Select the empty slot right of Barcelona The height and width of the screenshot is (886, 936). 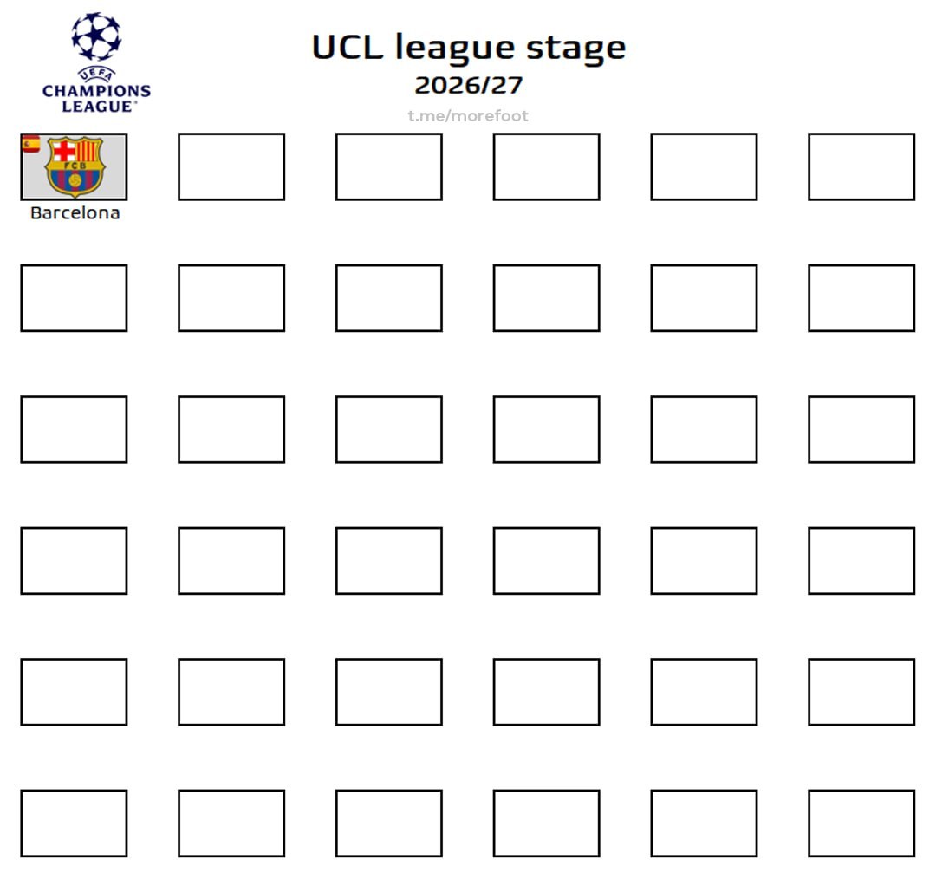pyautogui.click(x=231, y=166)
